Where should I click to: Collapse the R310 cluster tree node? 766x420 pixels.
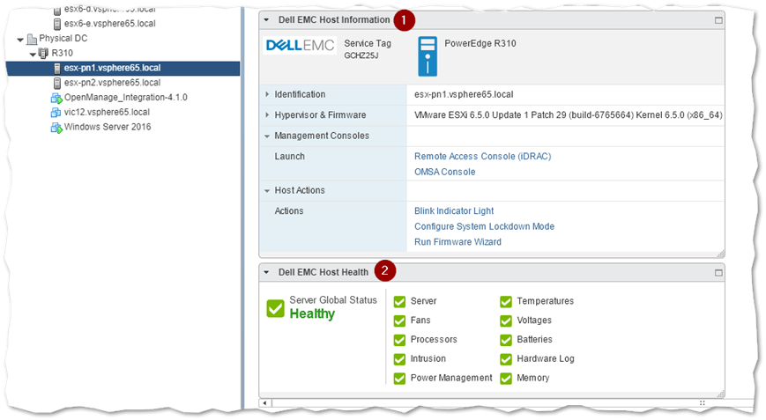33,54
